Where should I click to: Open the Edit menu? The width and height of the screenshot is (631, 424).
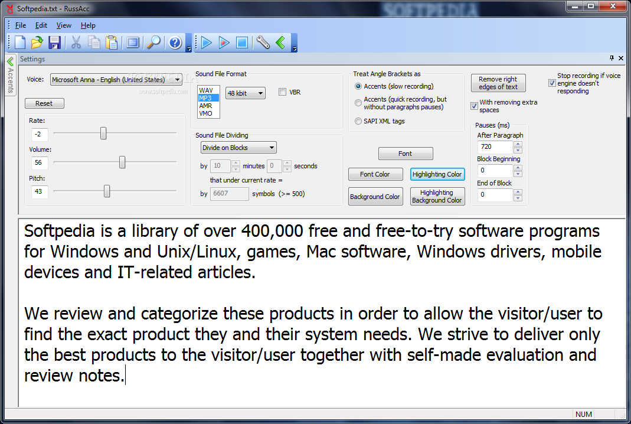click(x=41, y=25)
